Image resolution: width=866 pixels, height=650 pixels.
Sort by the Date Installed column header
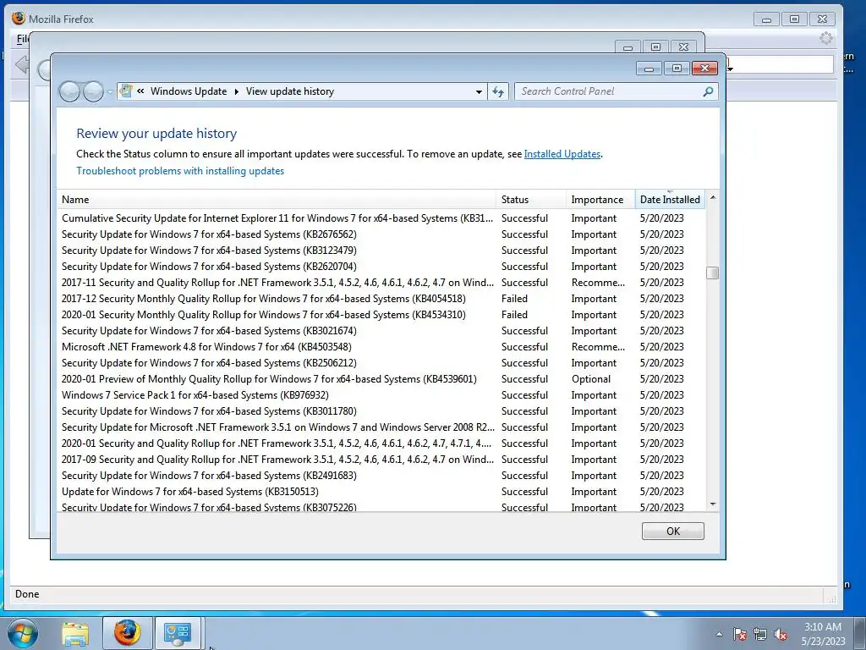[670, 200]
